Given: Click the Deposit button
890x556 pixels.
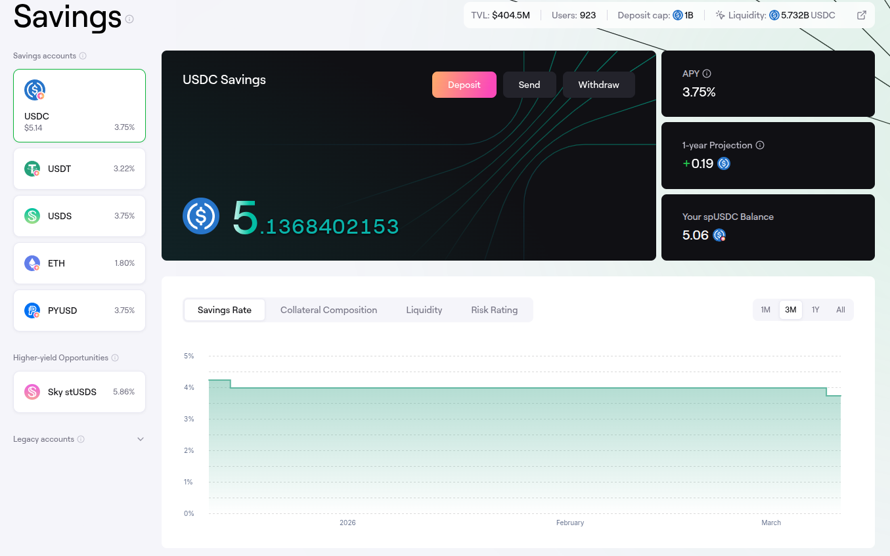Looking at the screenshot, I should pos(464,85).
